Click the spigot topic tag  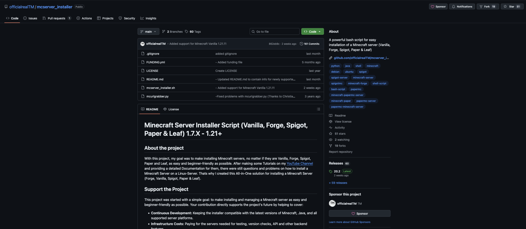click(363, 72)
